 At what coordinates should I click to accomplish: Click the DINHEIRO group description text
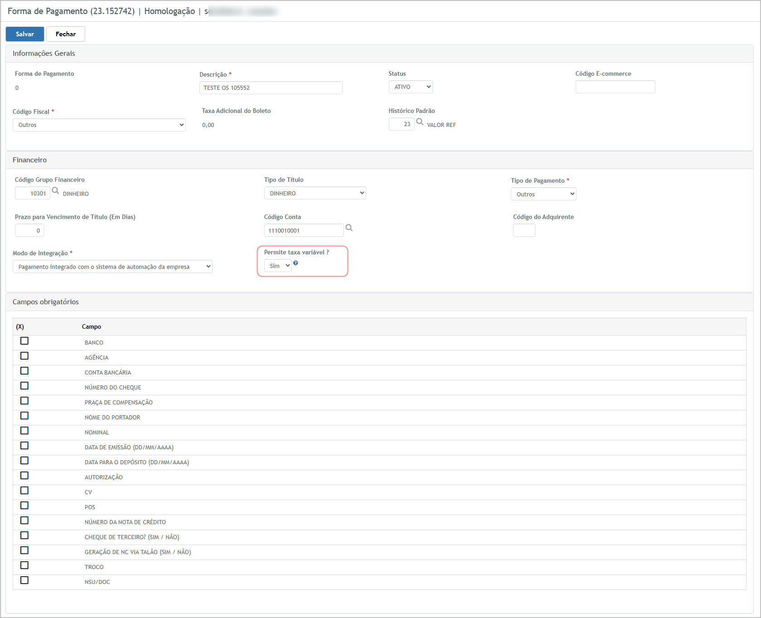(x=76, y=194)
